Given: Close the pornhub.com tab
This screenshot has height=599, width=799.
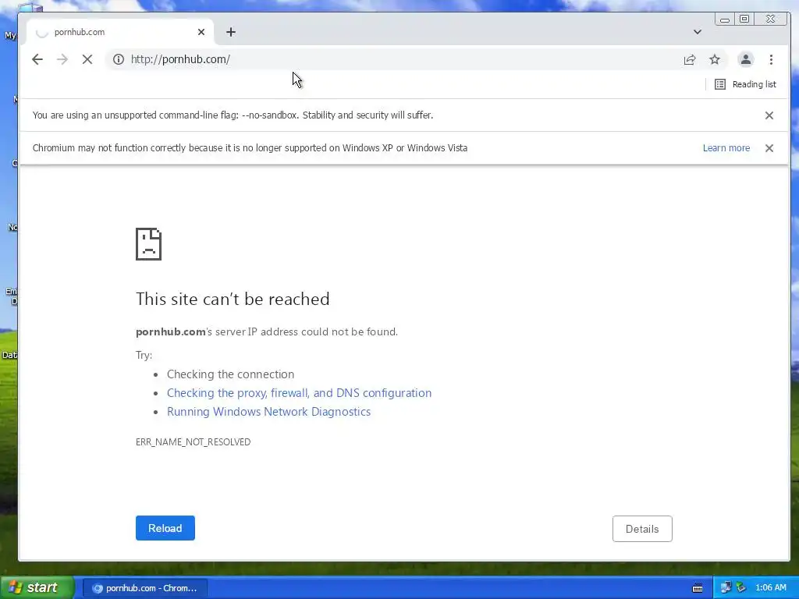Looking at the screenshot, I should (x=201, y=32).
